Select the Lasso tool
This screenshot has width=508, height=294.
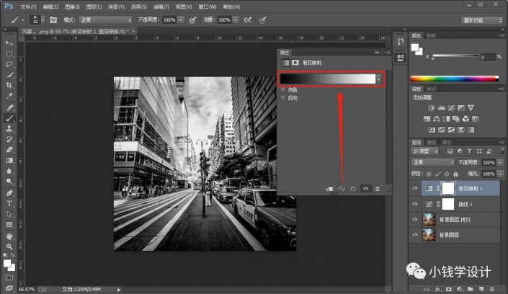pyautogui.click(x=9, y=64)
